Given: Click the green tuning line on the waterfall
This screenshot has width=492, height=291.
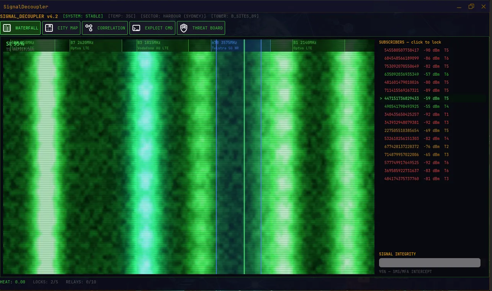Looking at the screenshot, I should pyautogui.click(x=244, y=157).
